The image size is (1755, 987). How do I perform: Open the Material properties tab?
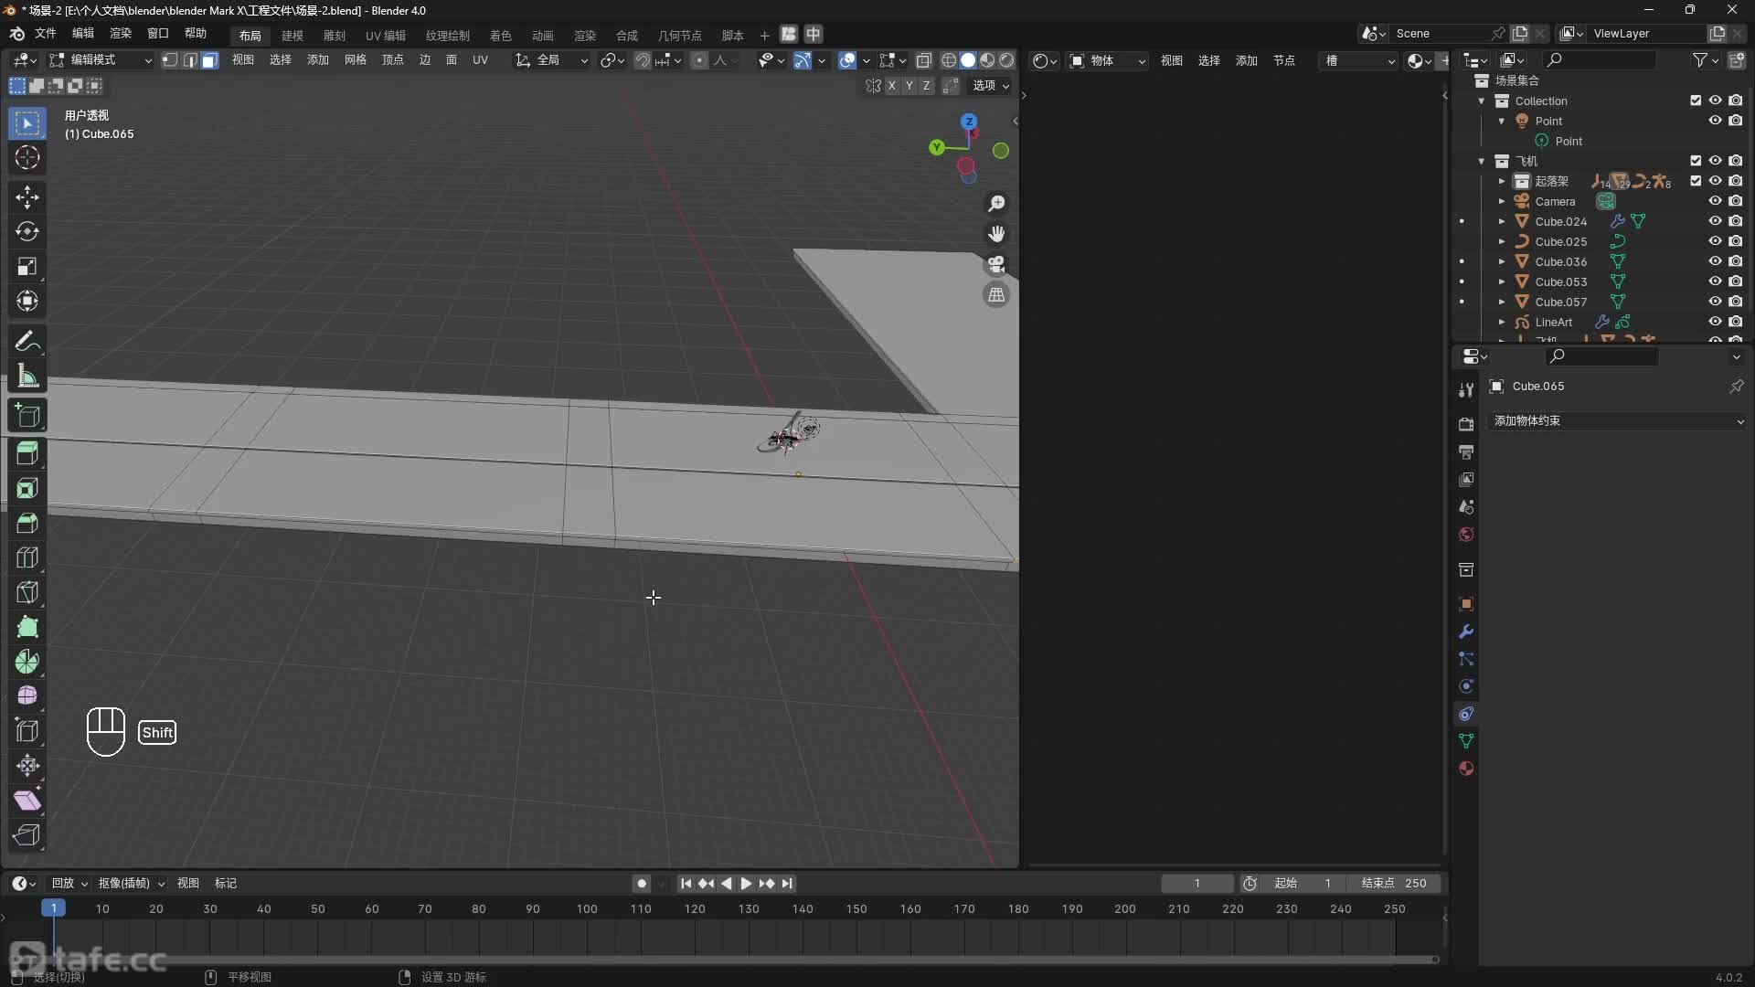[x=1466, y=769]
